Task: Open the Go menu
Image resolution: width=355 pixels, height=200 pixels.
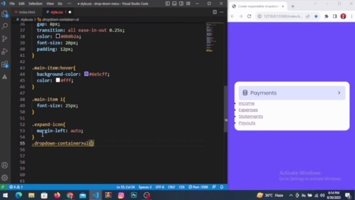Action: pos(60,4)
